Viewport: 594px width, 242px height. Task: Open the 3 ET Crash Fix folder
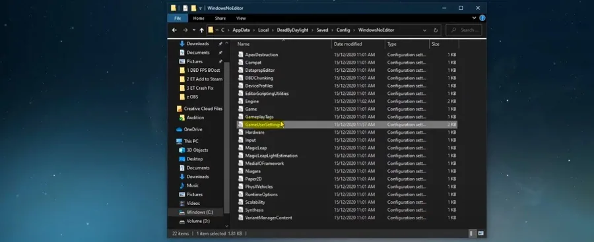click(199, 88)
